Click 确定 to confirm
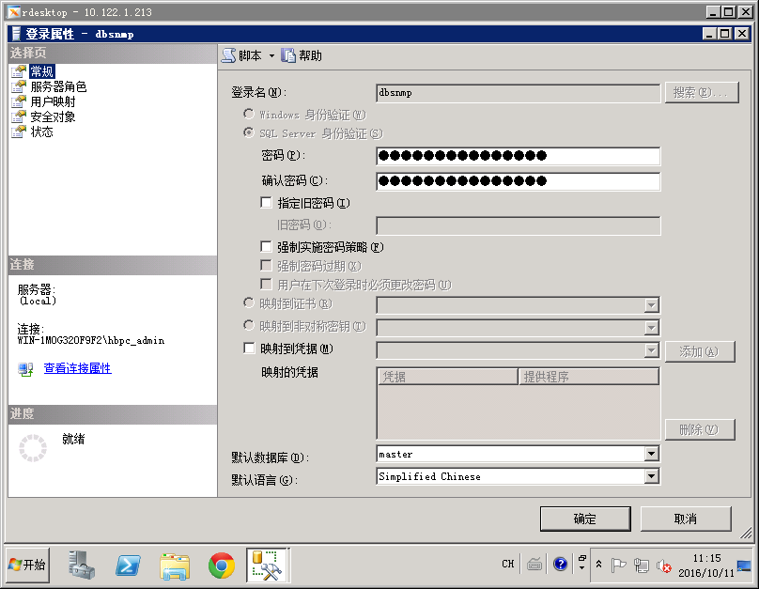759x589 pixels. (x=585, y=519)
